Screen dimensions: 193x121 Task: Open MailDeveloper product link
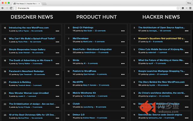81,38
